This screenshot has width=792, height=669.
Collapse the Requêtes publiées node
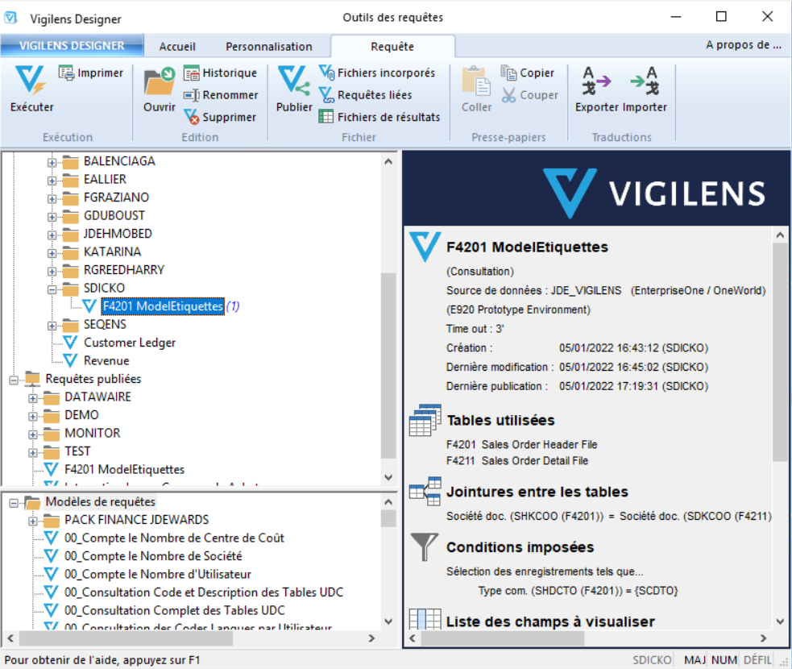(x=14, y=379)
